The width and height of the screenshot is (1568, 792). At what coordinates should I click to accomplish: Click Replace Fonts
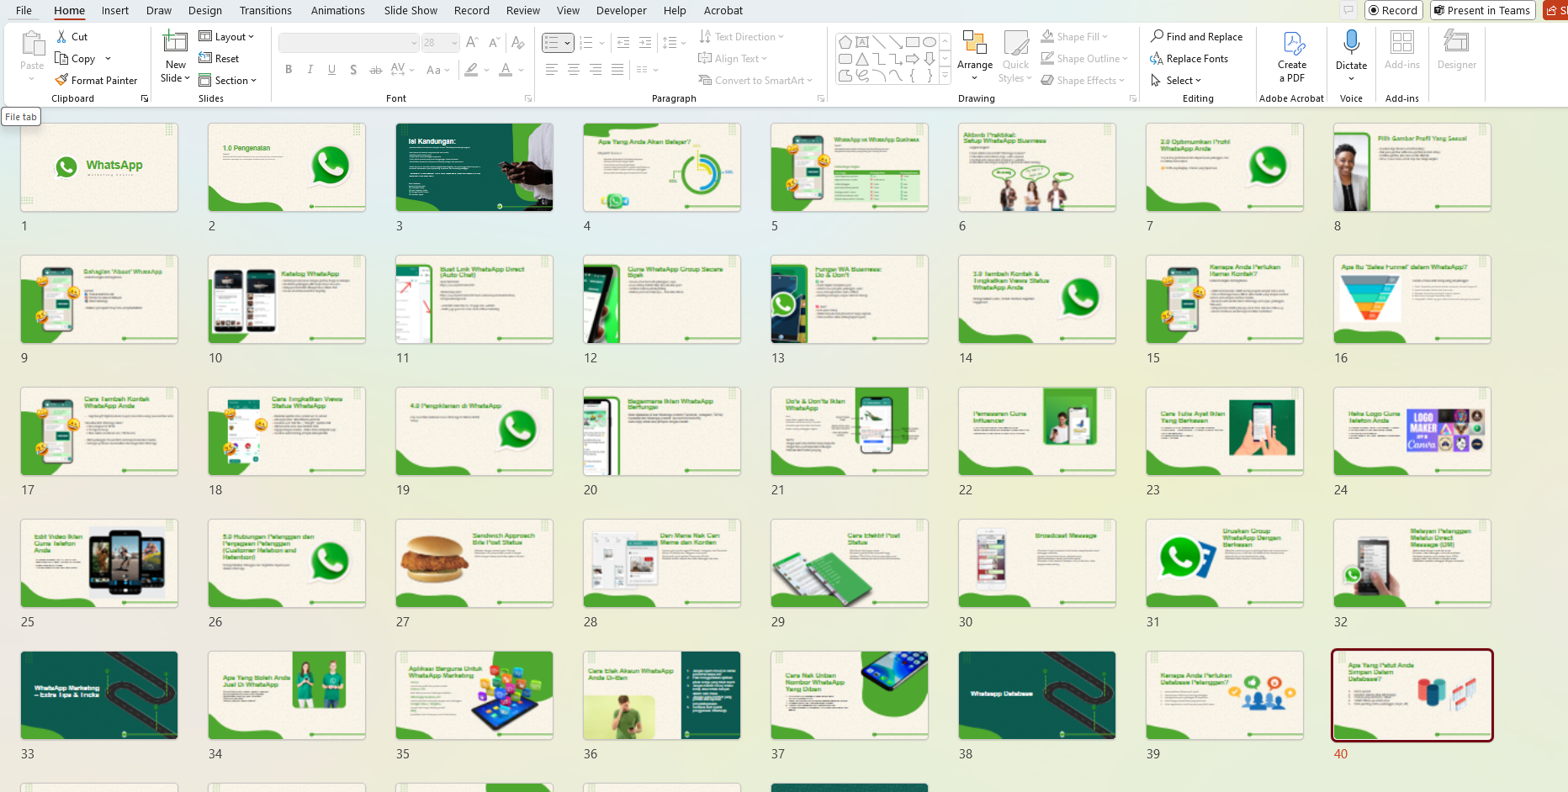click(x=1189, y=59)
